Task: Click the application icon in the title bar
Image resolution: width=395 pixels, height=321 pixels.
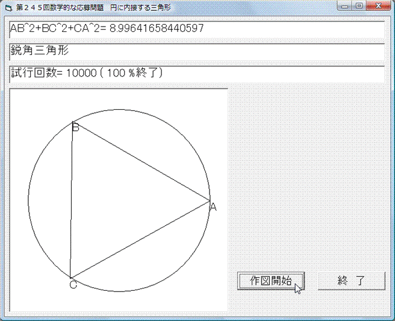Action: (x=8, y=7)
